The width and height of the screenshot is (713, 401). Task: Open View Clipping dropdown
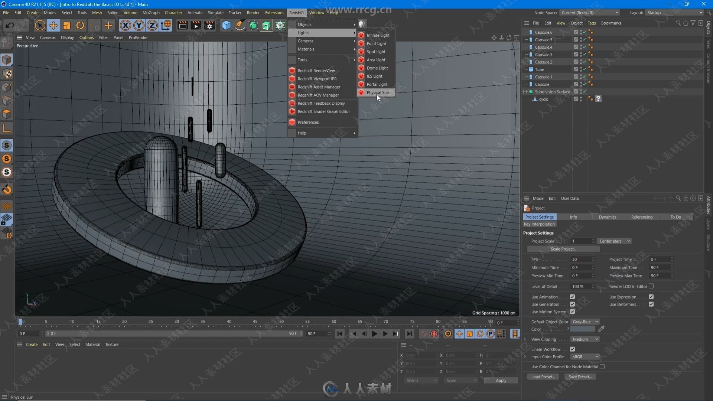click(x=585, y=339)
